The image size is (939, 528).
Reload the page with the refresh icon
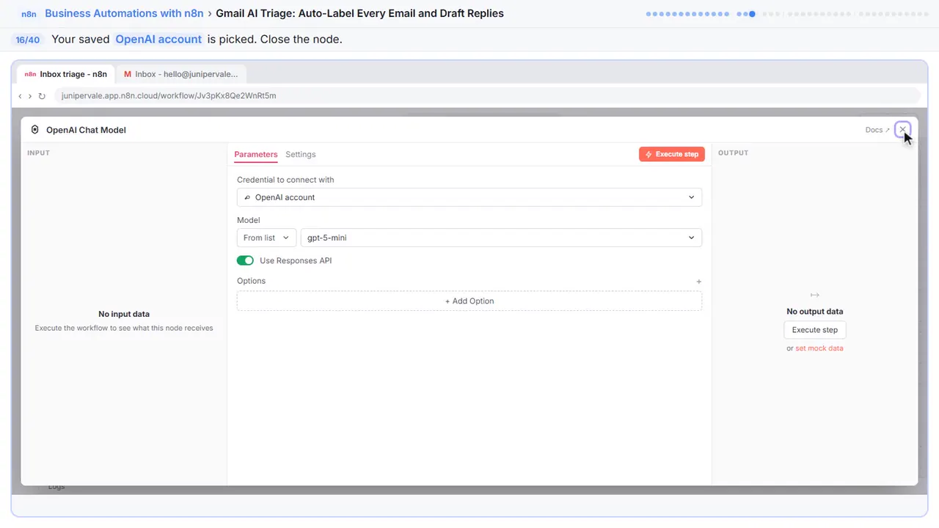(x=42, y=96)
